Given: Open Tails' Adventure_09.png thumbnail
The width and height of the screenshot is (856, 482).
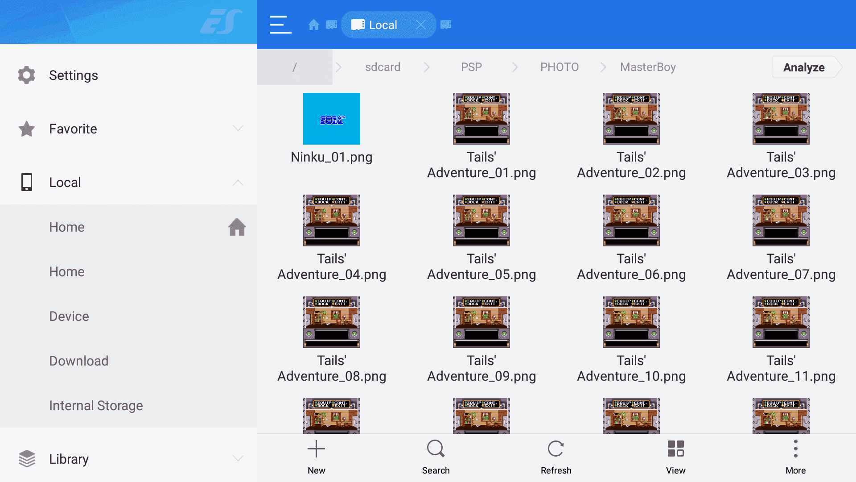Looking at the screenshot, I should [481, 322].
